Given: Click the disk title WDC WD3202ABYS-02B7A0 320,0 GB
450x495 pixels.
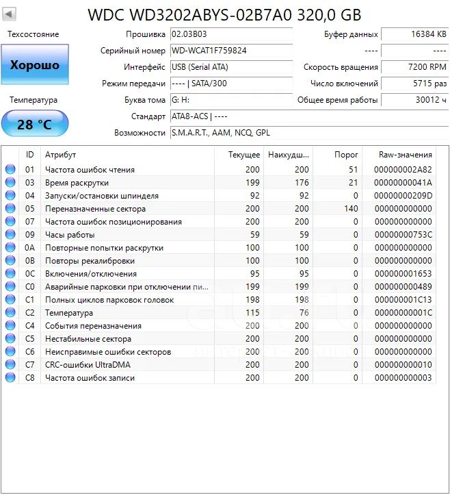Looking at the screenshot, I should pyautogui.click(x=224, y=15).
